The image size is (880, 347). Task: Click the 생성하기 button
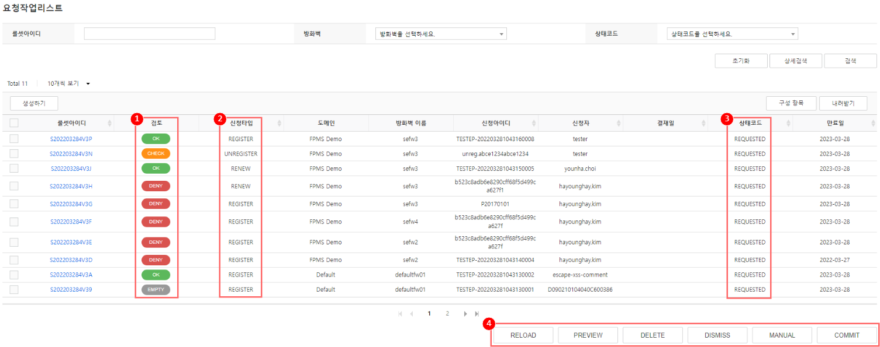34,103
